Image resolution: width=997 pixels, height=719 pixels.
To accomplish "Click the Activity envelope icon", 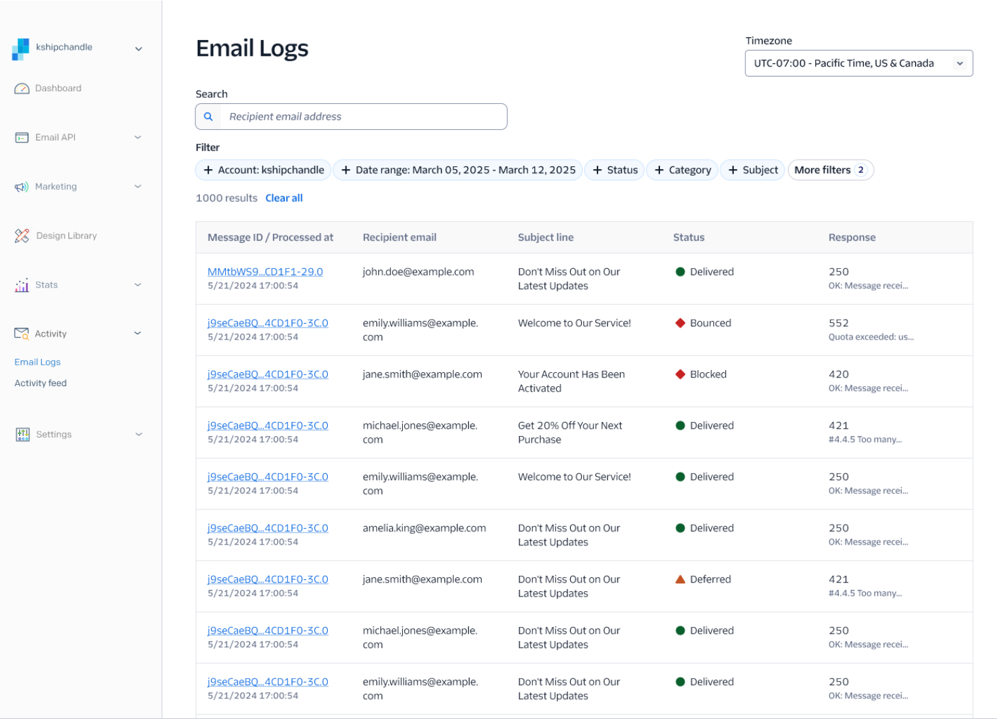I will coord(22,334).
